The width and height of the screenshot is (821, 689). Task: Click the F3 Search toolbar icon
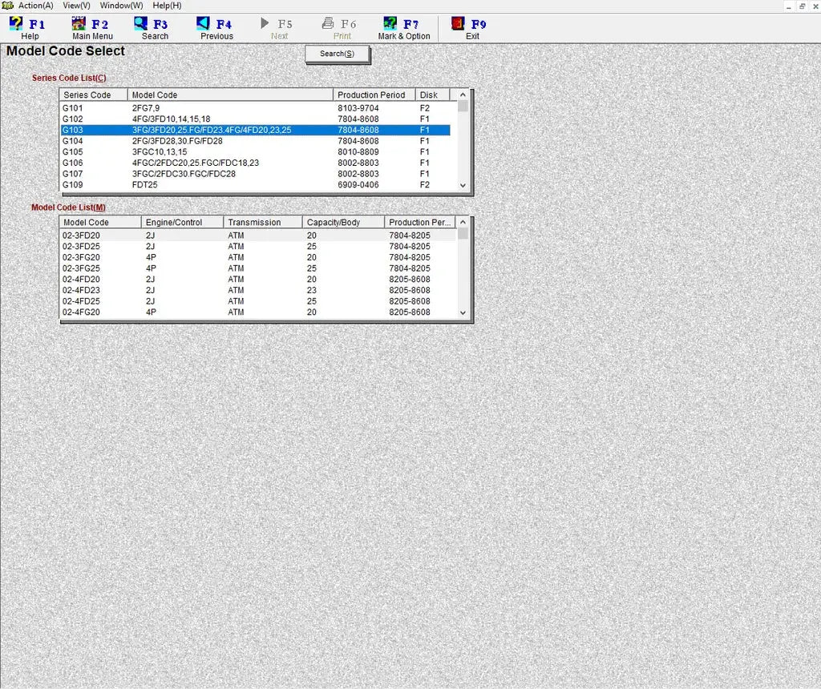[x=141, y=24]
